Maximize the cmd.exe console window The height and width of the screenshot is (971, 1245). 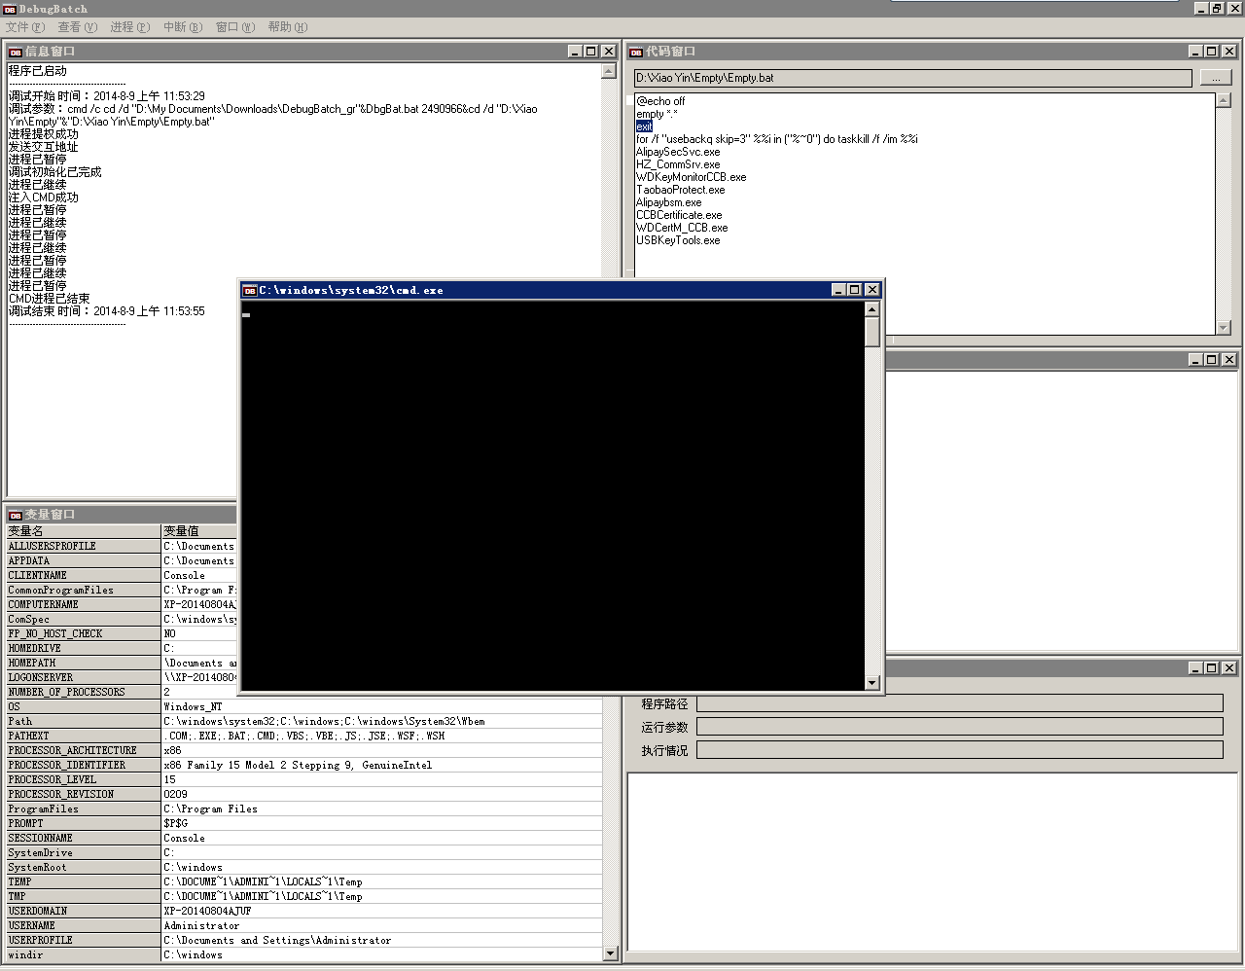855,290
